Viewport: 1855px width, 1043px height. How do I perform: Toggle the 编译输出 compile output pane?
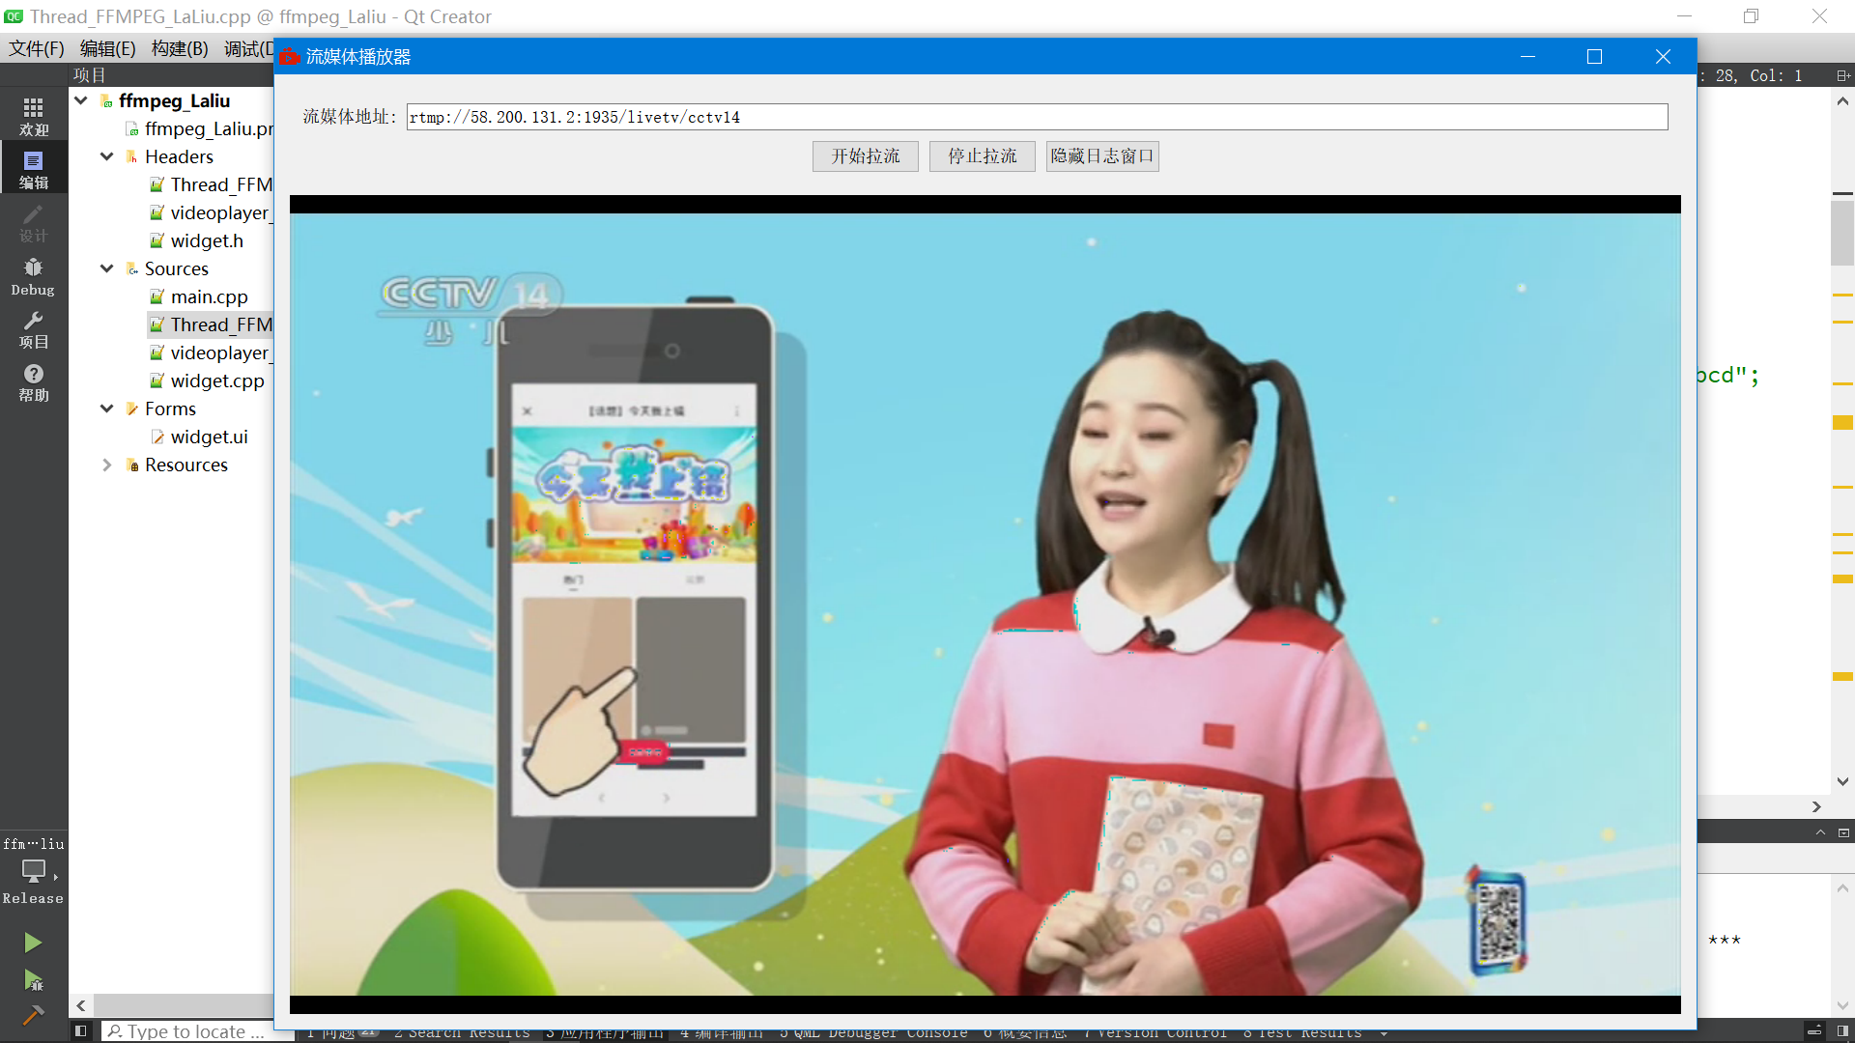pyautogui.click(x=720, y=1031)
